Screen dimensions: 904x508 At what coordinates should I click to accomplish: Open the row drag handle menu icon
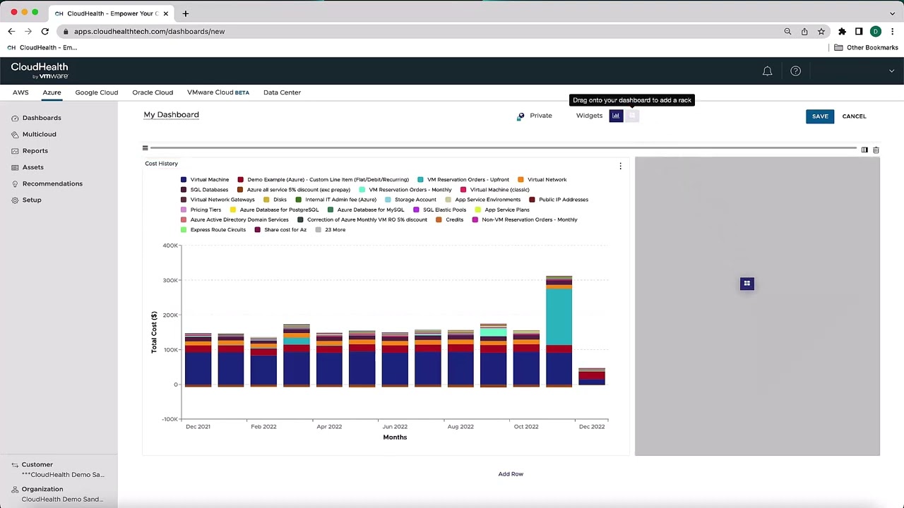[x=145, y=148]
